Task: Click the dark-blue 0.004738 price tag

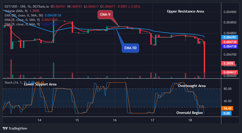Action: pos(229,46)
